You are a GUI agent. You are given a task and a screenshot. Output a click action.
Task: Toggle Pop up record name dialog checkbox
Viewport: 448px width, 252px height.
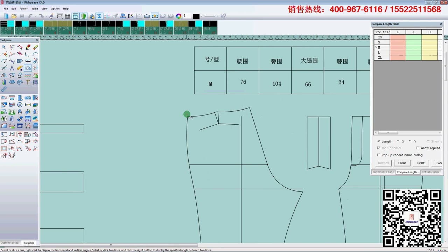[x=379, y=155]
